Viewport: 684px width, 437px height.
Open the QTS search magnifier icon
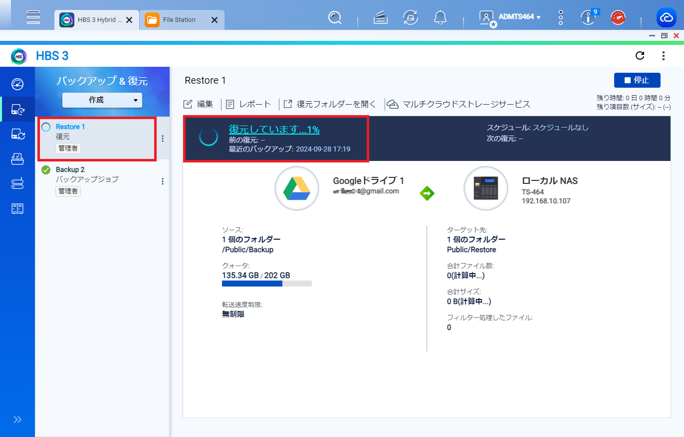coord(335,18)
